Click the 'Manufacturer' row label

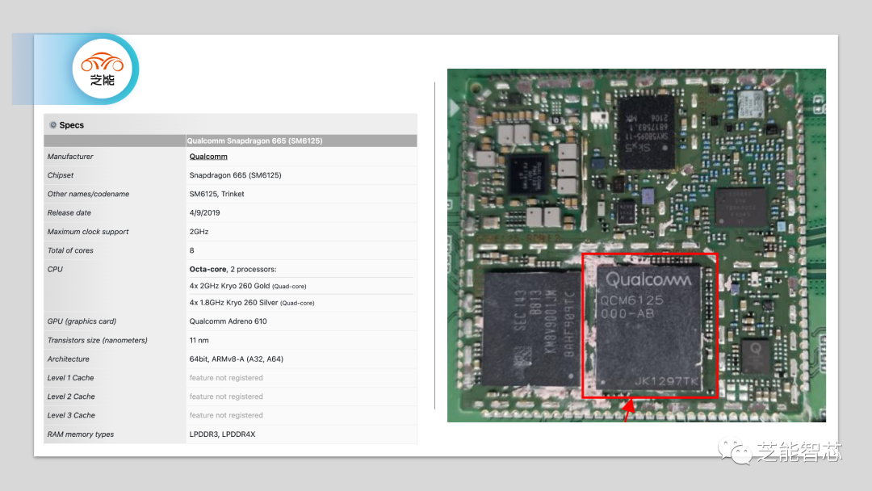[70, 156]
